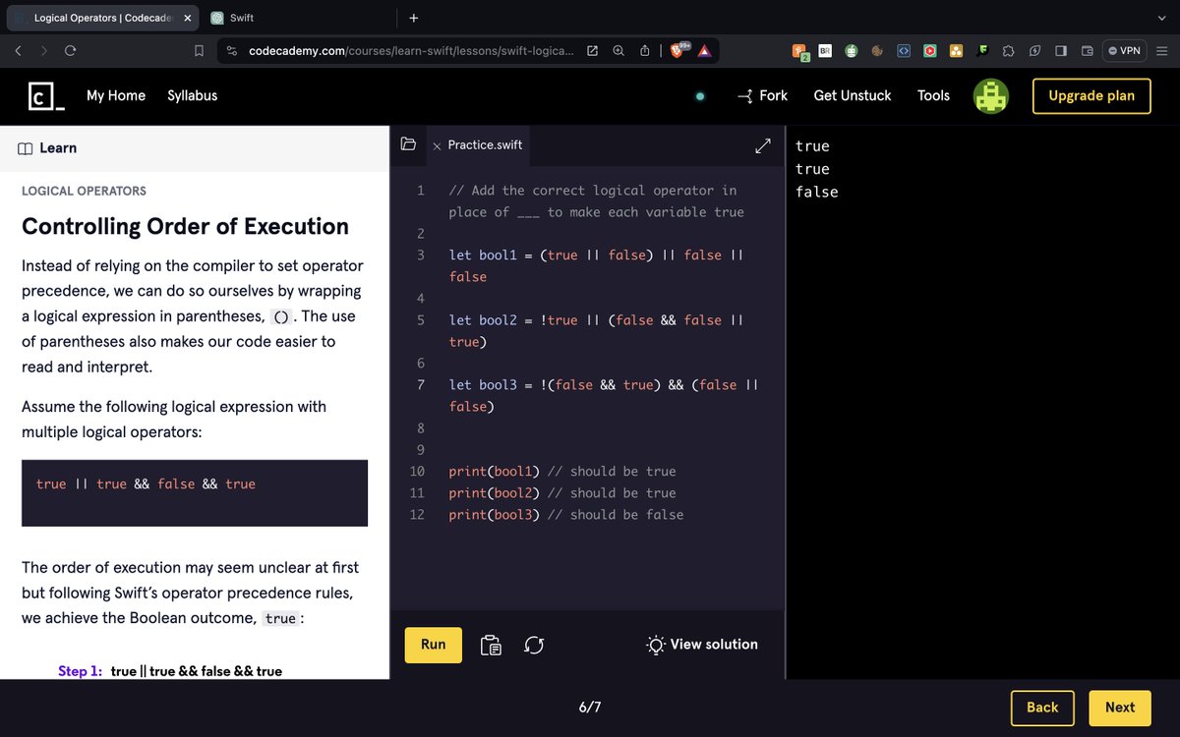This screenshot has width=1180, height=737.
Task: Open the Brave wallet icon
Action: click(x=1087, y=50)
